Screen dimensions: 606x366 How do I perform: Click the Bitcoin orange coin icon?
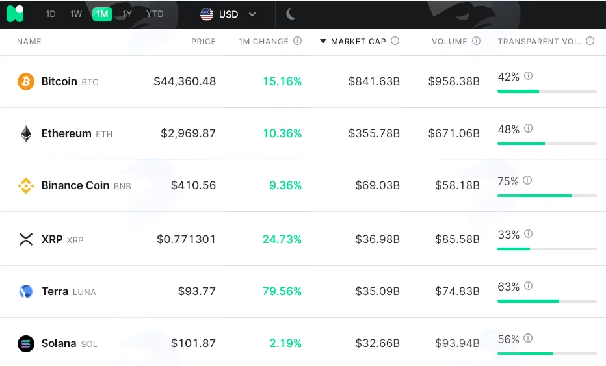[x=26, y=81]
